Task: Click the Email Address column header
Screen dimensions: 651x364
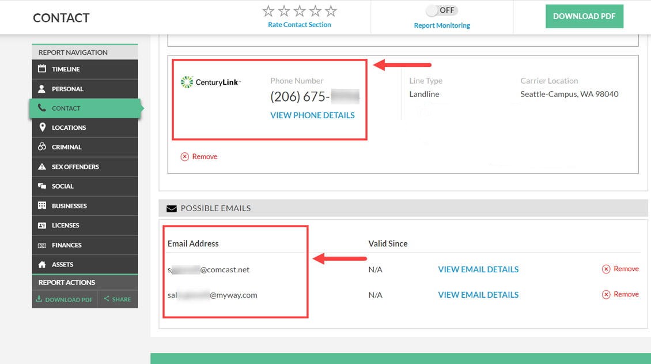Action: click(193, 243)
